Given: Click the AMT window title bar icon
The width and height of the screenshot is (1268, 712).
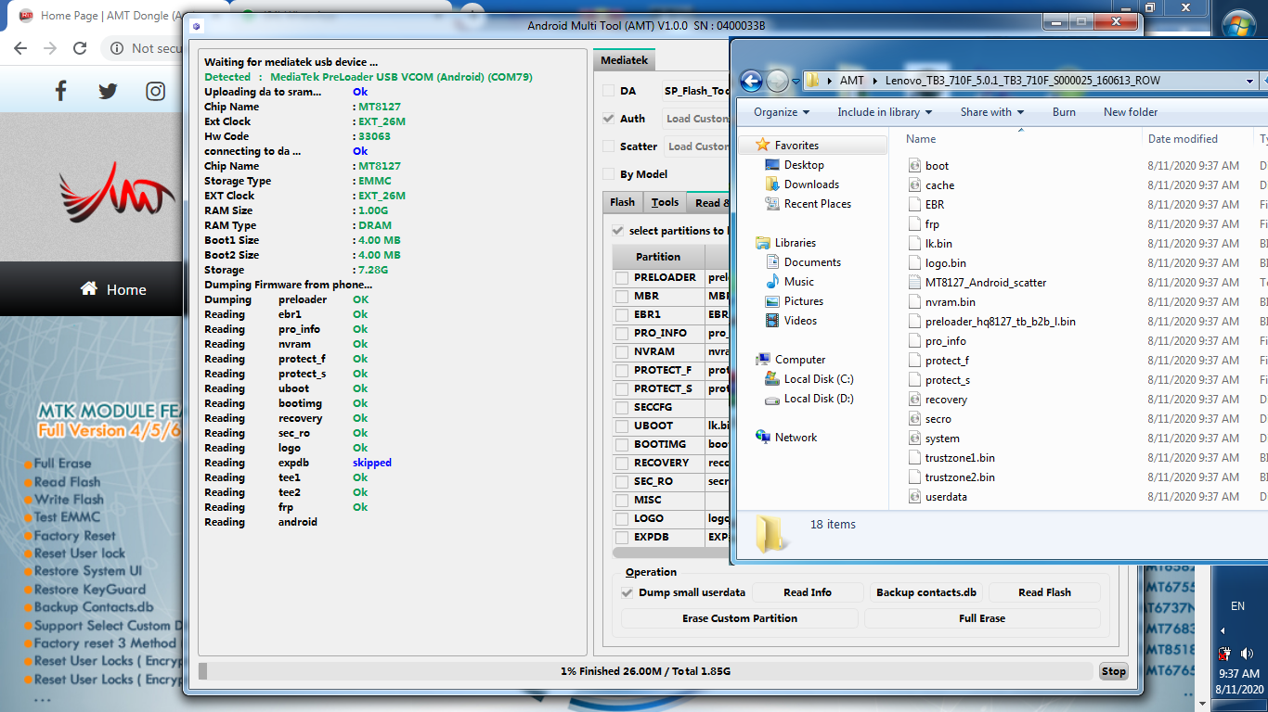Looking at the screenshot, I should (x=197, y=26).
